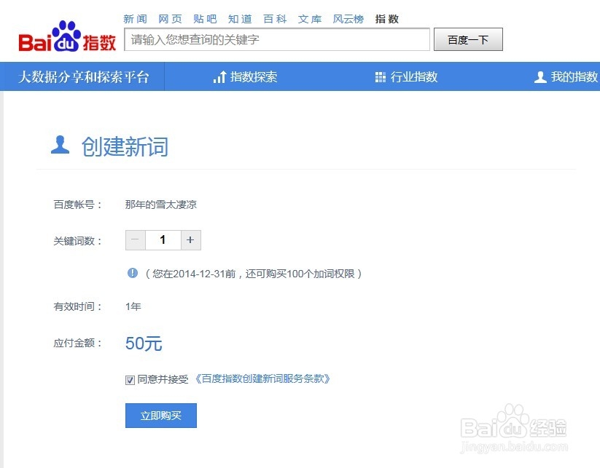Click the 有效时间 label
Viewport: 600px width, 468px height.
click(78, 306)
